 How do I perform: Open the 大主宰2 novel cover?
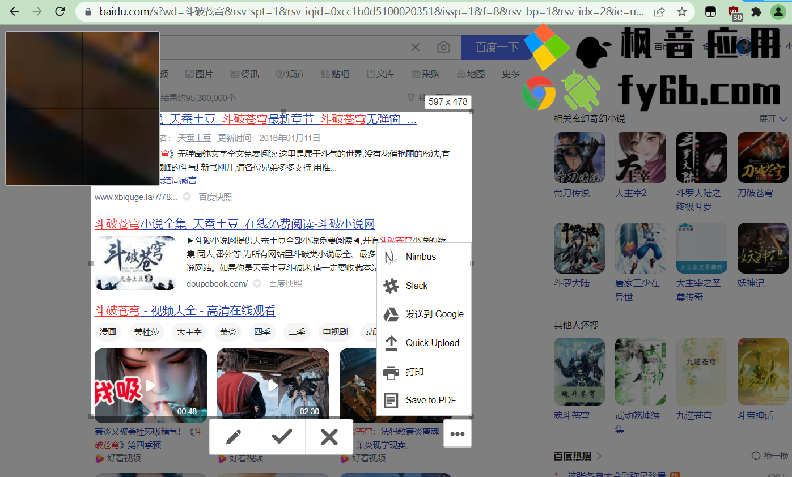tap(641, 157)
